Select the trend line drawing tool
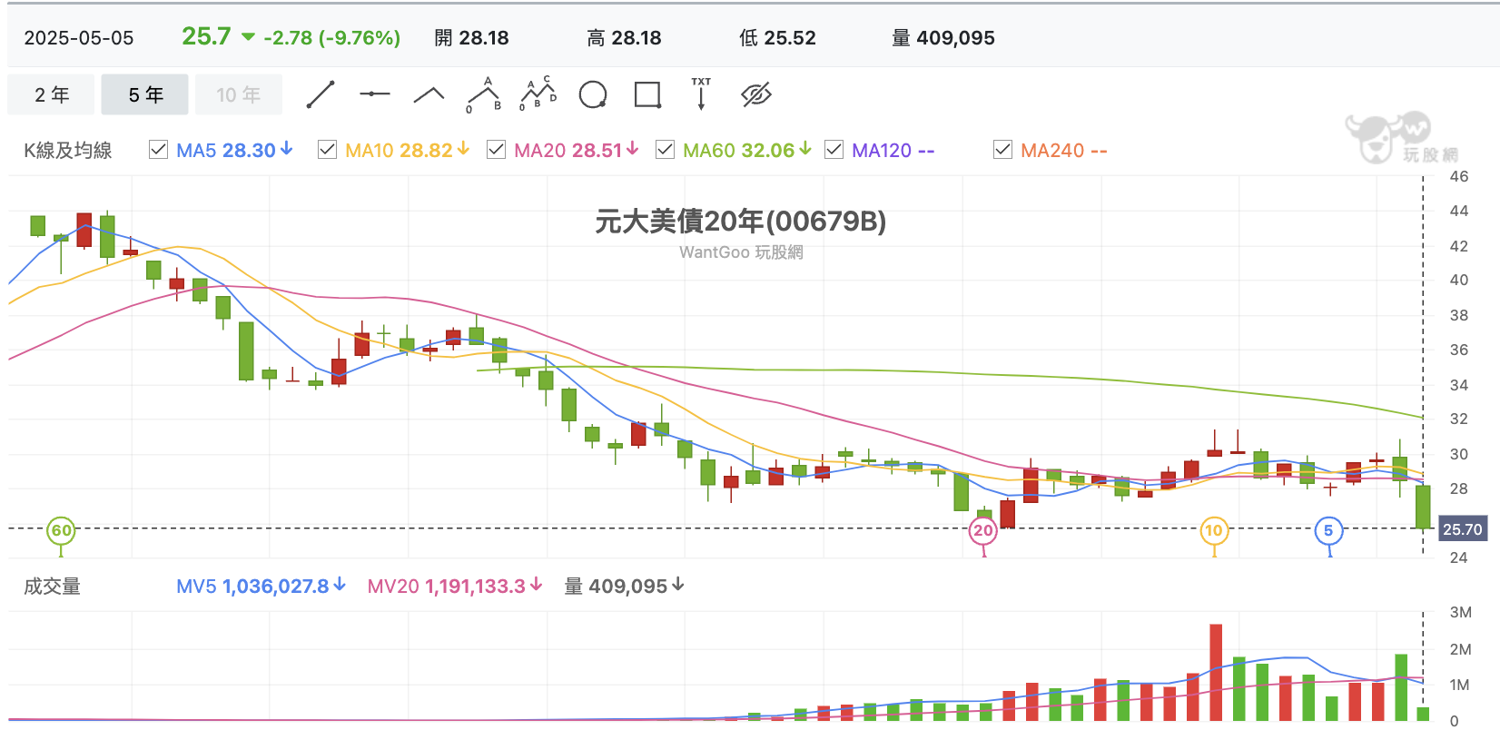 321,94
